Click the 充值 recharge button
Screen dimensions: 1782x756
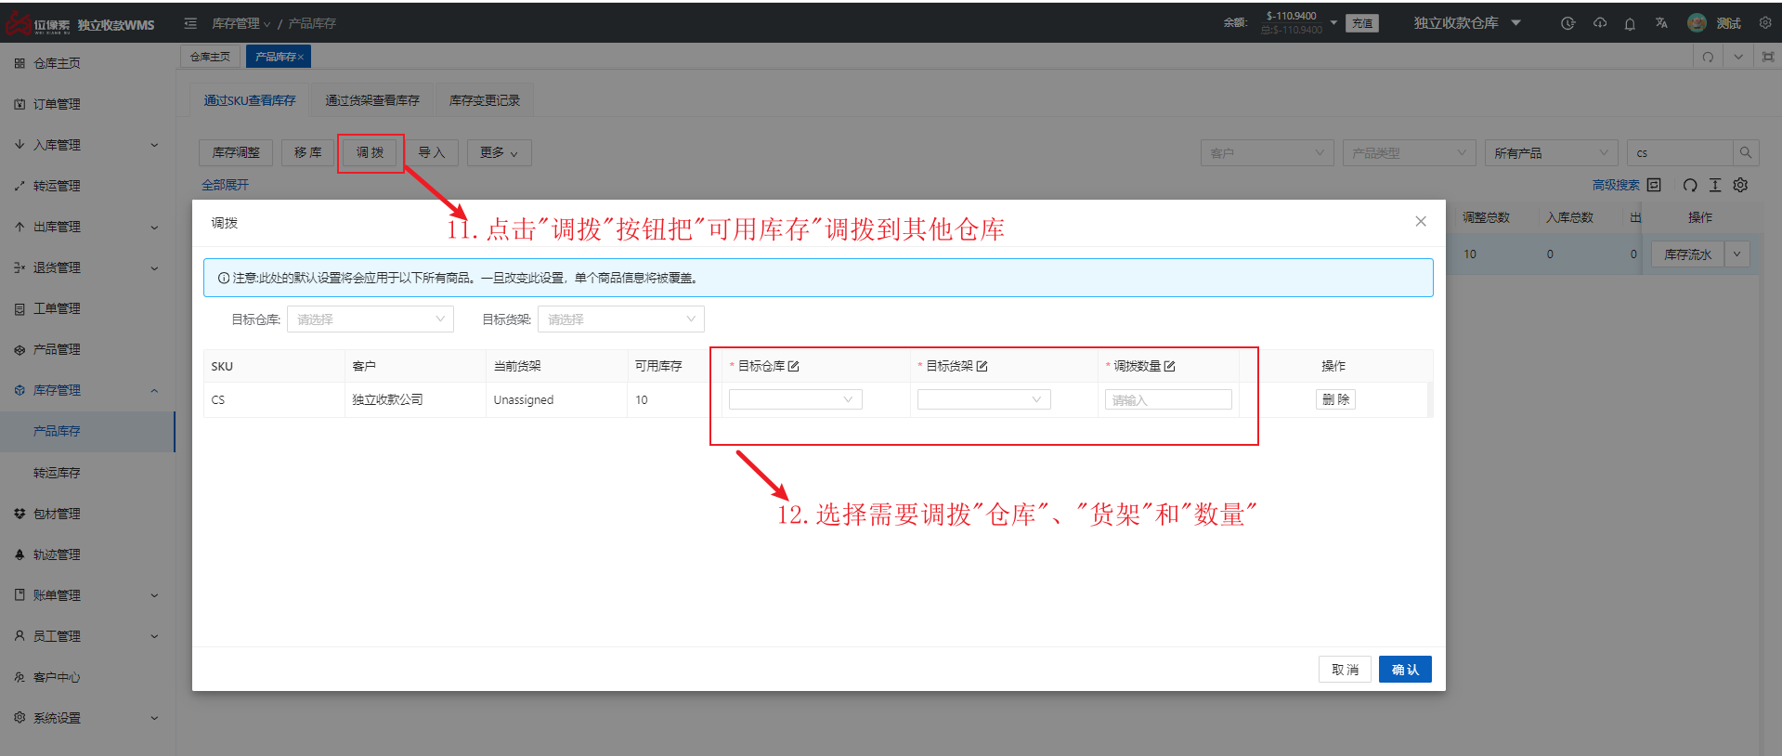(x=1362, y=23)
